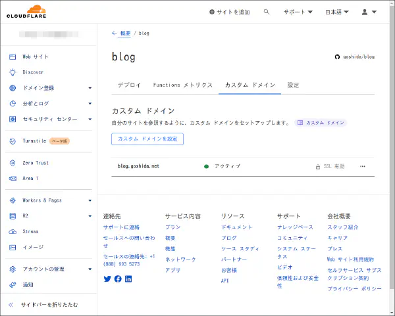Open the goshida/blog repository link

[359, 56]
